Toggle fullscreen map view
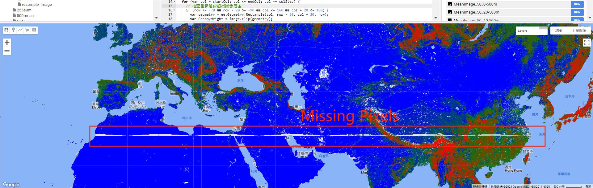The image size is (593, 188). tap(587, 43)
